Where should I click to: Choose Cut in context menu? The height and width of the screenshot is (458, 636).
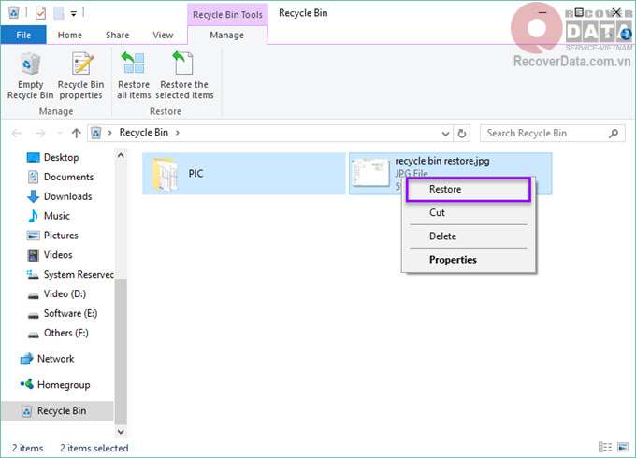(469, 212)
